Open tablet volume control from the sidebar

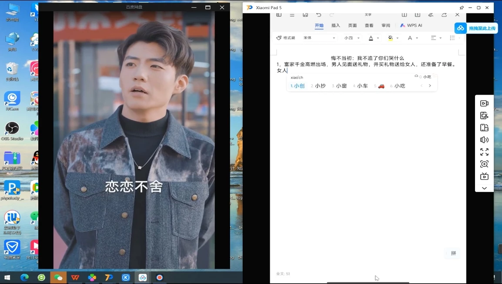point(484,139)
